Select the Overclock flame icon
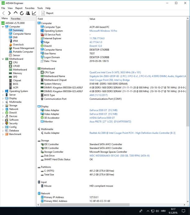This screenshot has width=190, height=215. click(x=11, y=45)
